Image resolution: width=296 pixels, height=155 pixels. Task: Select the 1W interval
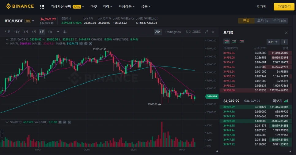click(x=50, y=32)
